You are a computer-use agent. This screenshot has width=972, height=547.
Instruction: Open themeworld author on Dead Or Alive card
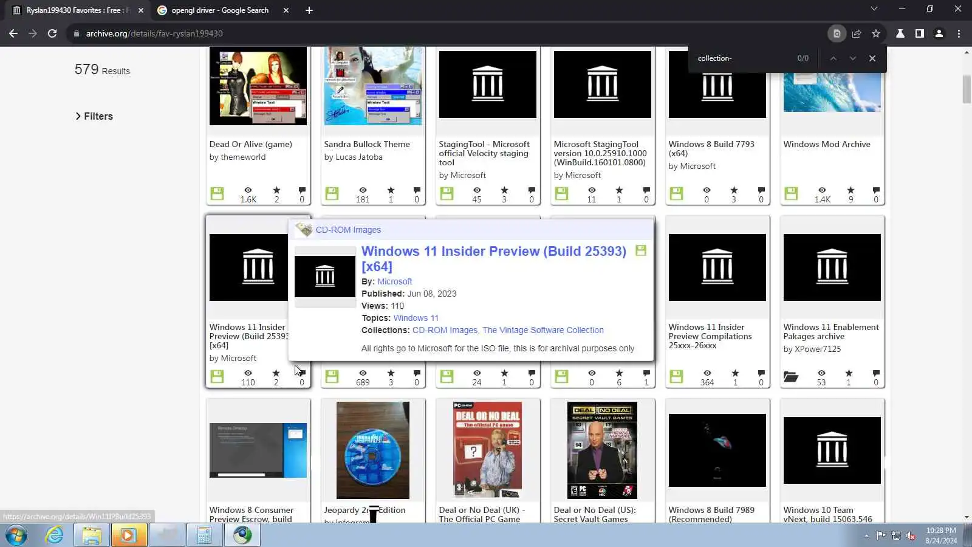[243, 157]
